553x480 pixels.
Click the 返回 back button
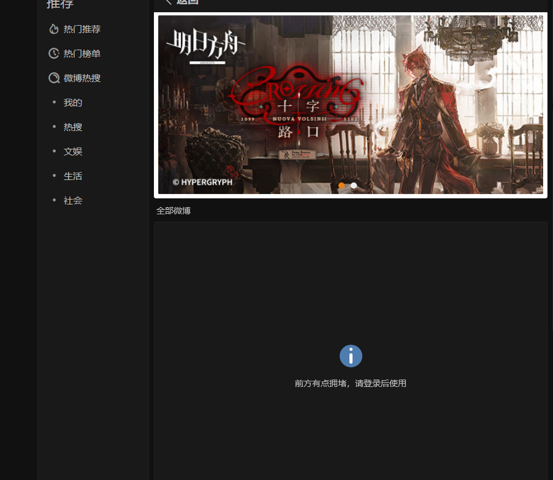tap(182, 2)
